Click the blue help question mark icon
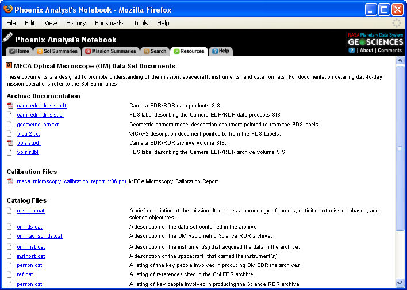407x290 pixels. pos(352,51)
